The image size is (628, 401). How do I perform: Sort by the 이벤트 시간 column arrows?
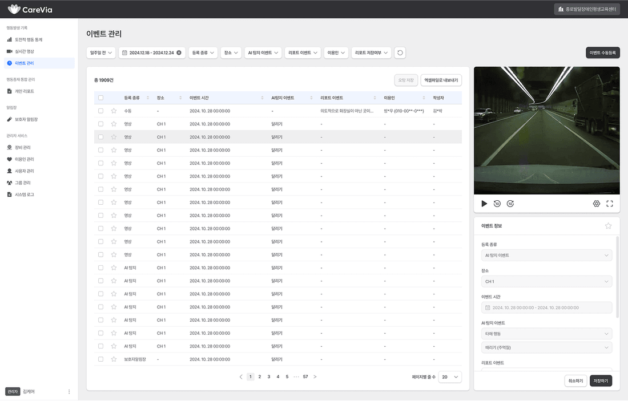pyautogui.click(x=263, y=98)
